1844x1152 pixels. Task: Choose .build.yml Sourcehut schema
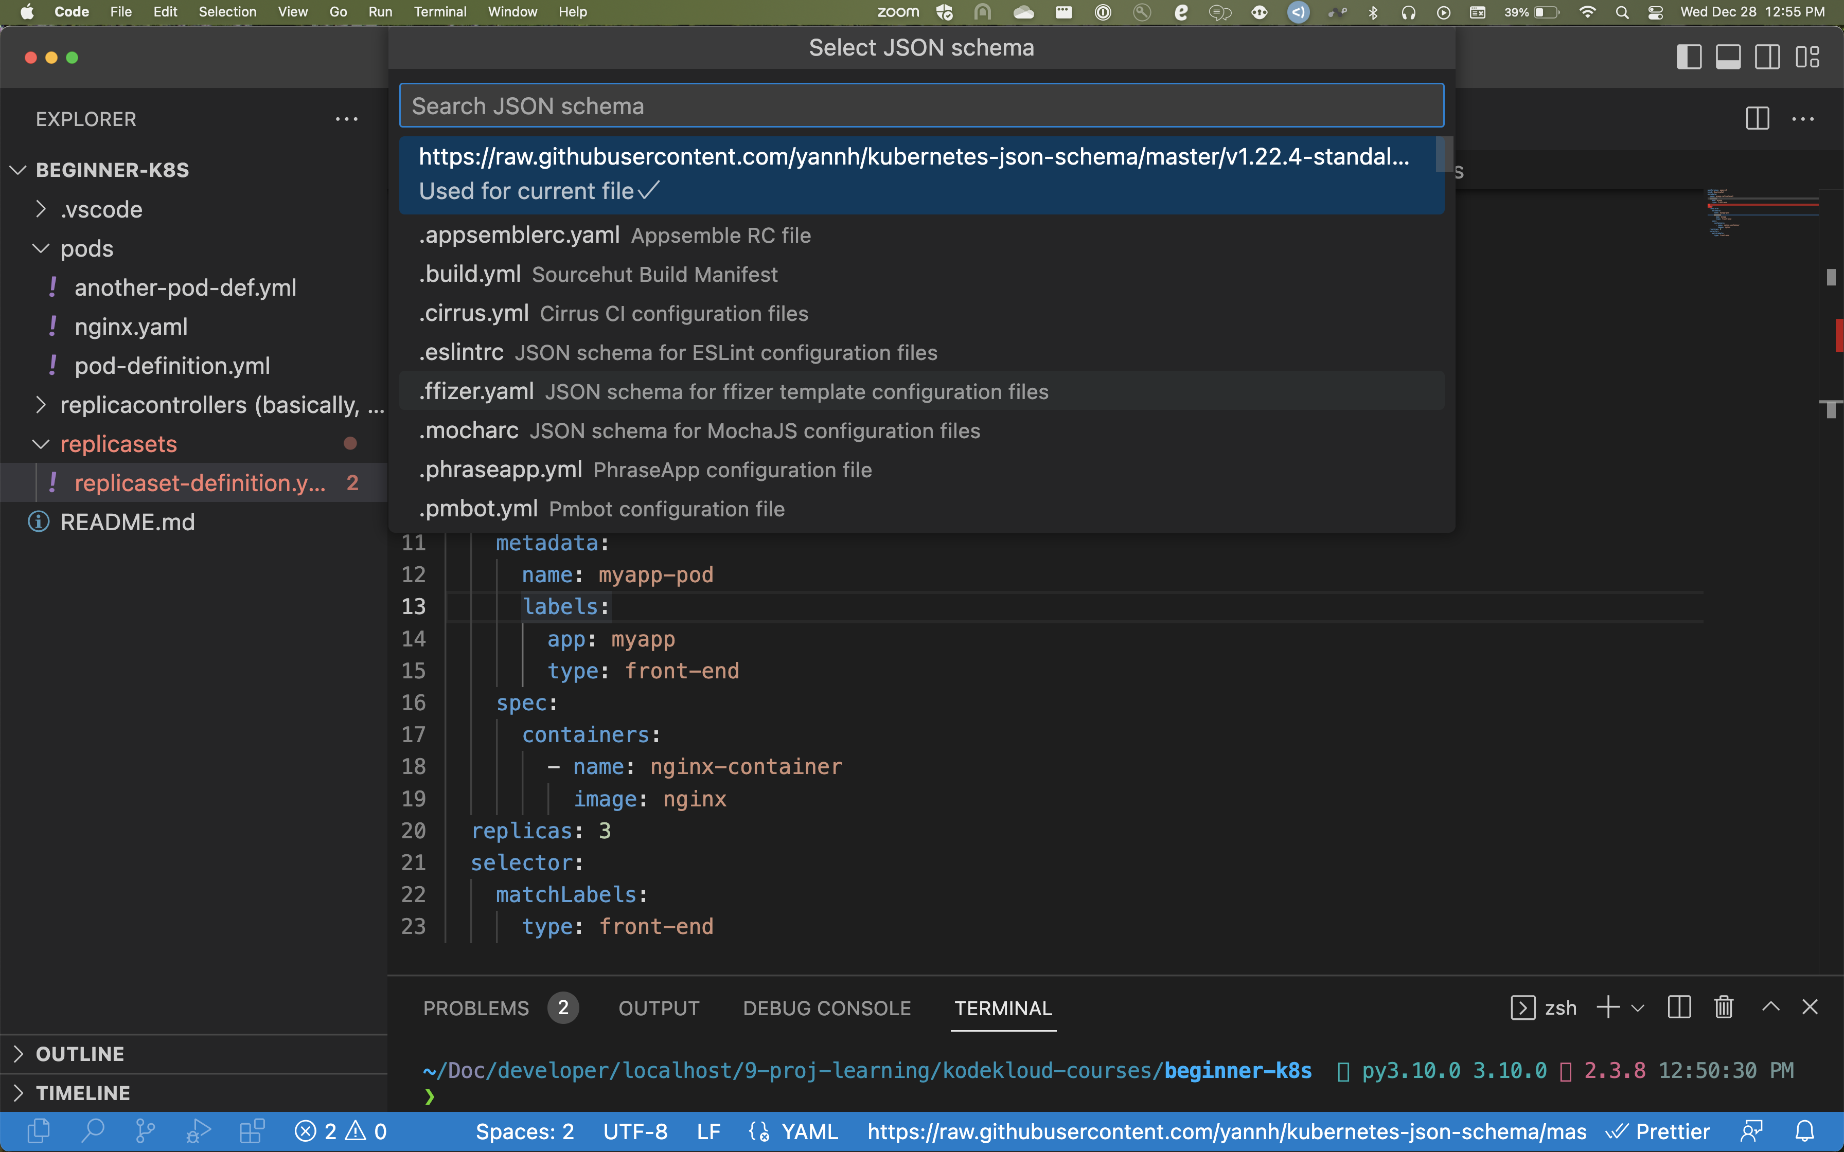921,274
